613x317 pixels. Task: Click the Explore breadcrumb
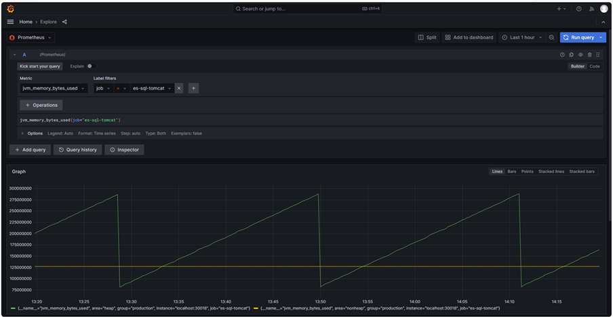[x=48, y=22]
